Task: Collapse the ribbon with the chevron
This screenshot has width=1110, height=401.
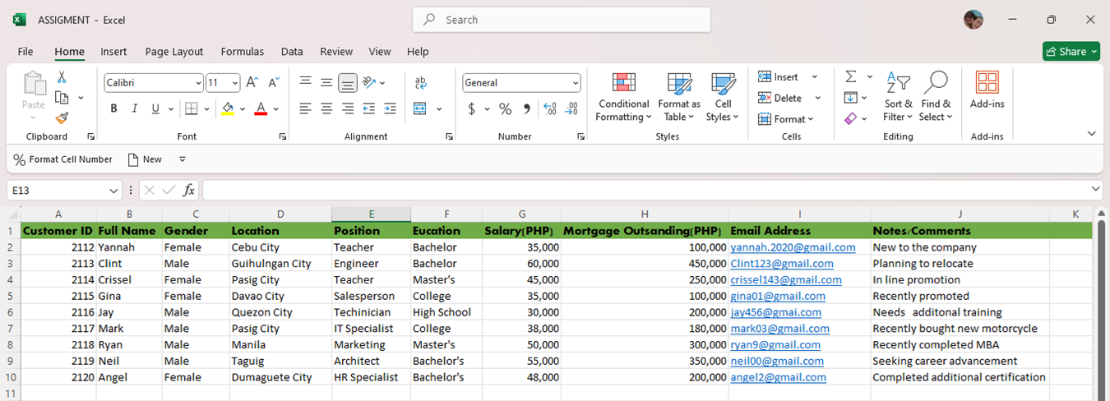Action: click(x=1092, y=134)
